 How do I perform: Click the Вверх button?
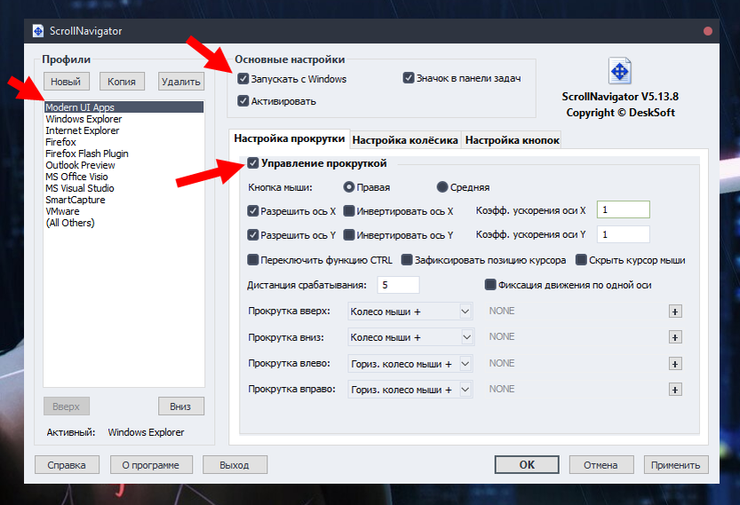pyautogui.click(x=66, y=406)
